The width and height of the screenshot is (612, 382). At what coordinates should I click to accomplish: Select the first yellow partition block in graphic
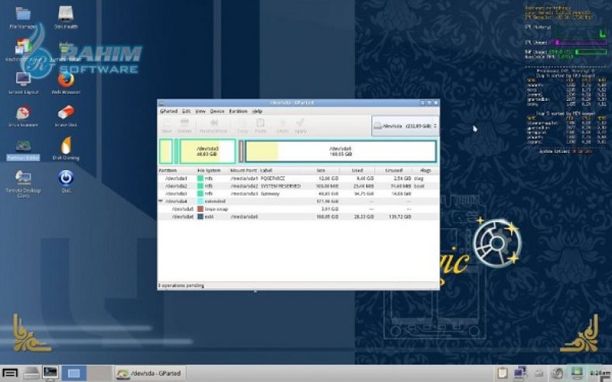click(165, 151)
